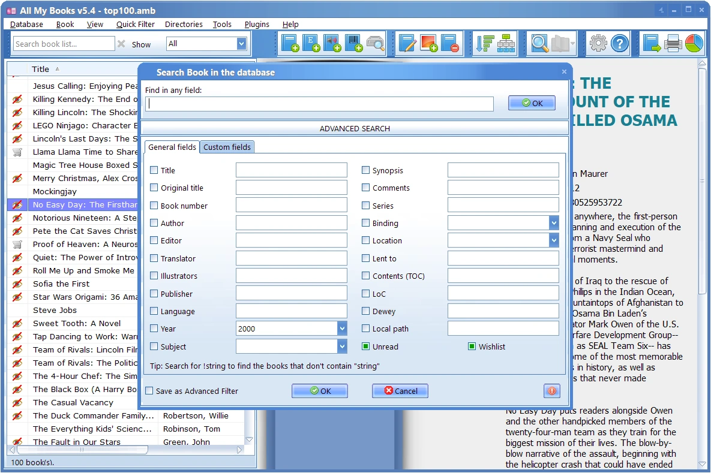The image size is (711, 473).
Task: Open the Year dropdown list
Action: click(x=342, y=329)
